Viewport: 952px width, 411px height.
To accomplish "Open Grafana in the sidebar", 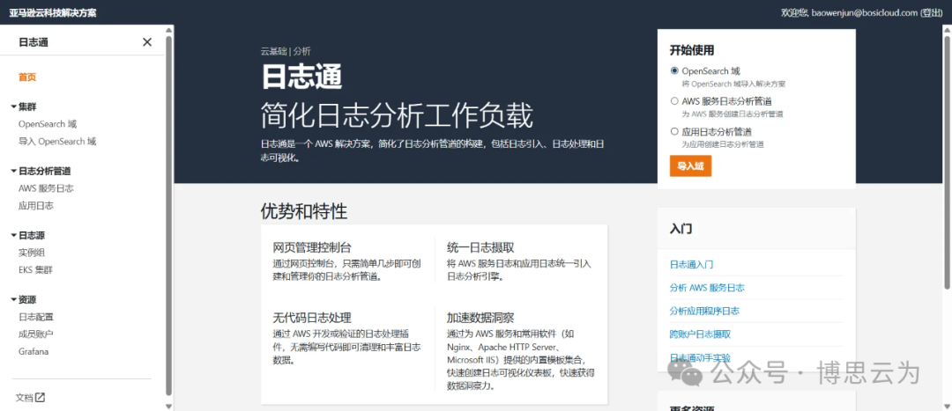I will (x=33, y=351).
